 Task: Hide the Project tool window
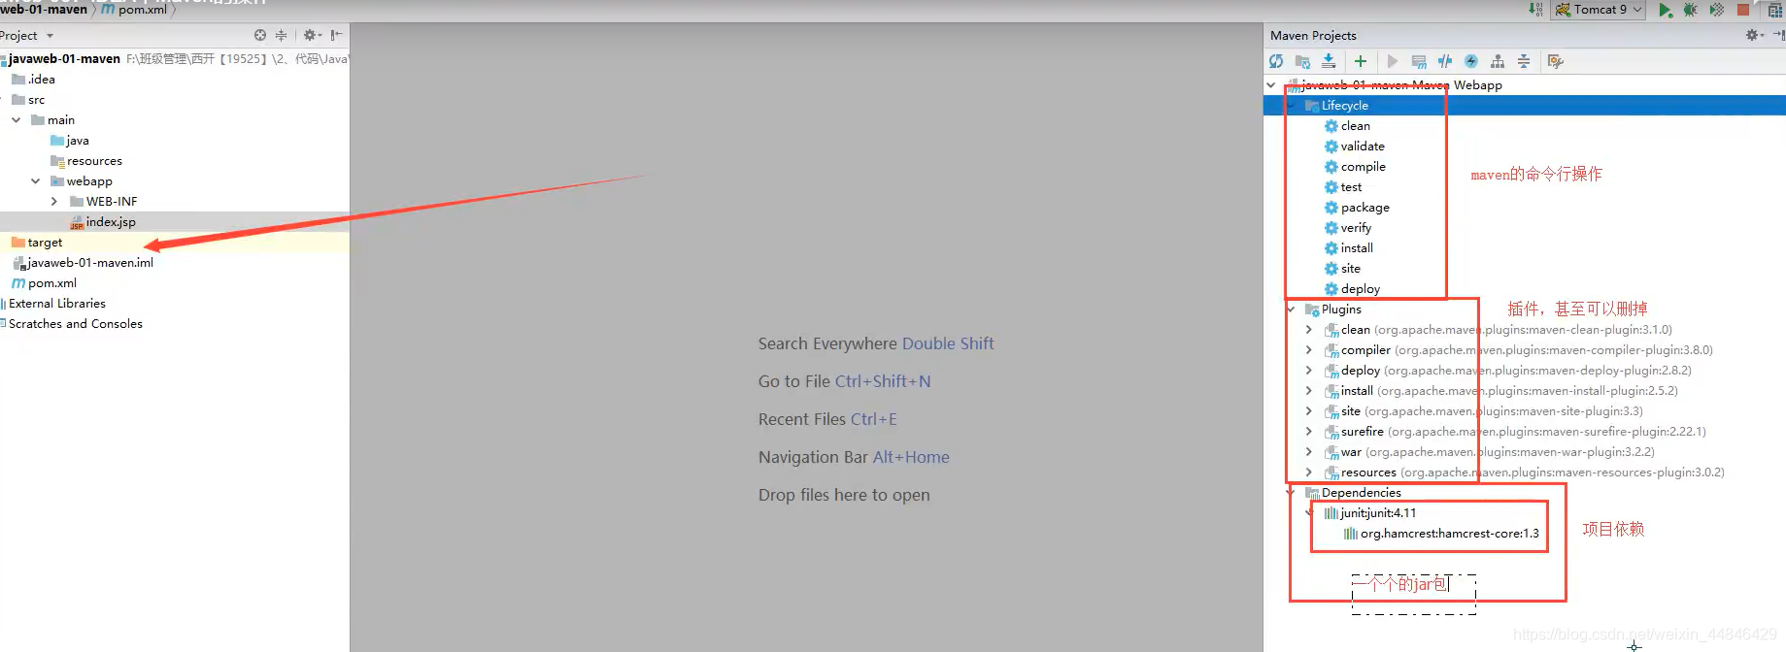coord(336,35)
